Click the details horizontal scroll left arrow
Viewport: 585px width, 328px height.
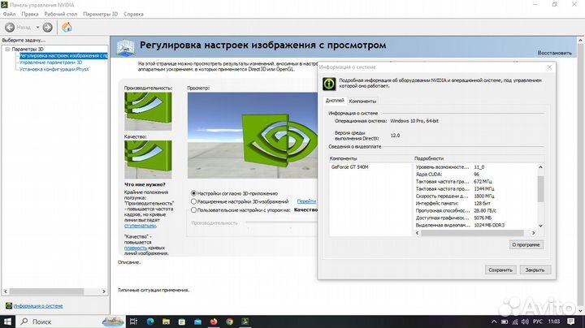[418, 232]
